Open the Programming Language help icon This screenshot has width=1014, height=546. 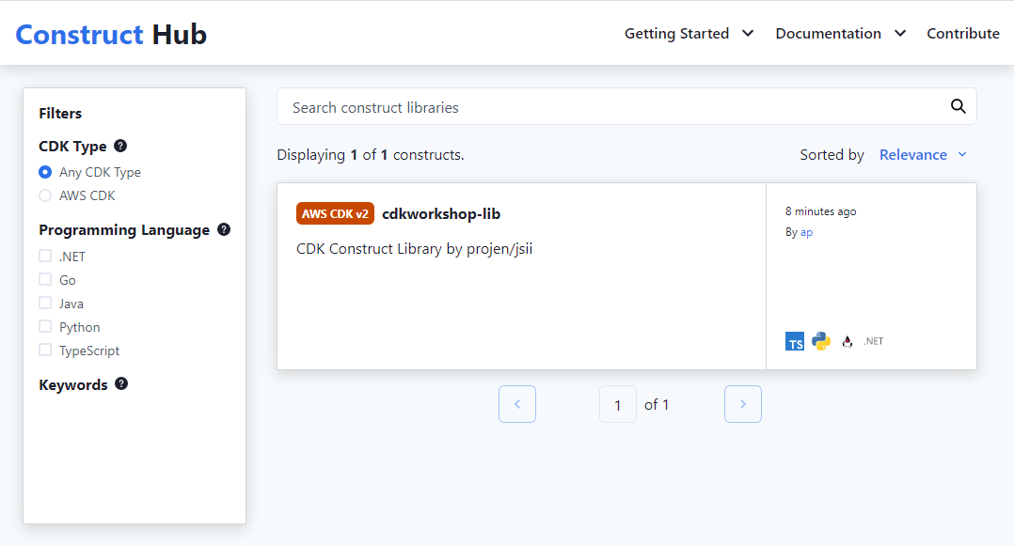click(224, 229)
